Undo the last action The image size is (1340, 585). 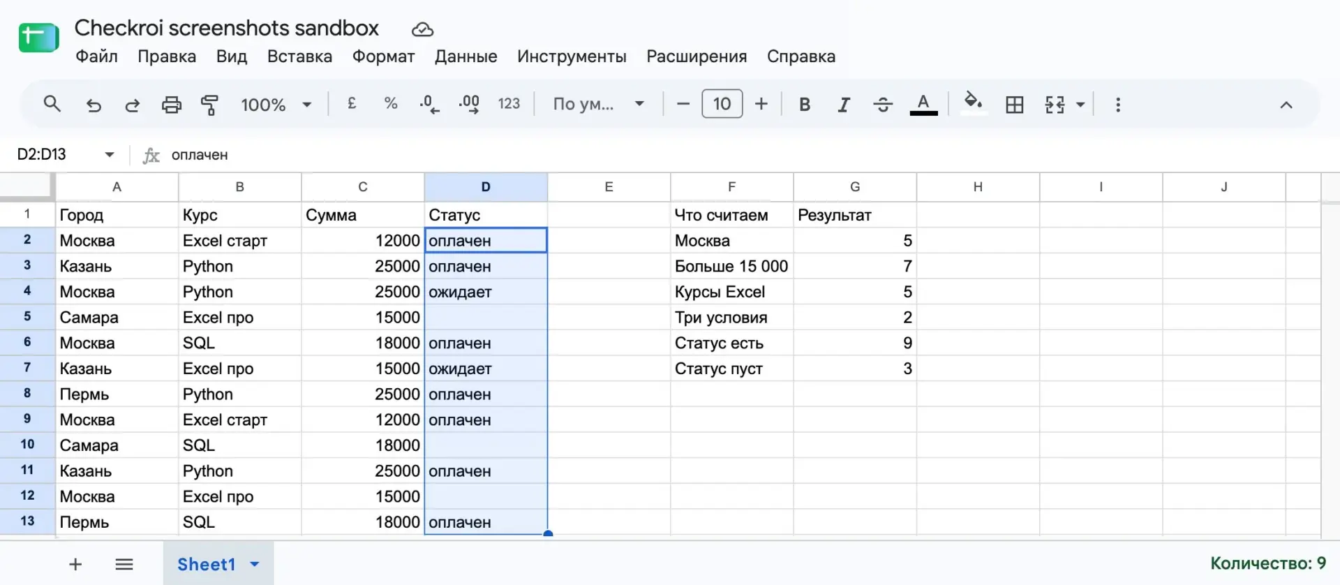[94, 105]
